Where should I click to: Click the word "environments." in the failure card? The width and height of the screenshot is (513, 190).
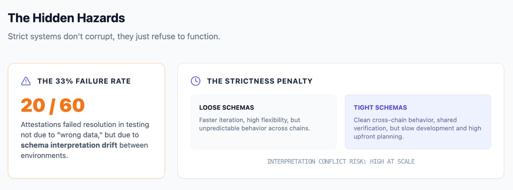[44, 155]
